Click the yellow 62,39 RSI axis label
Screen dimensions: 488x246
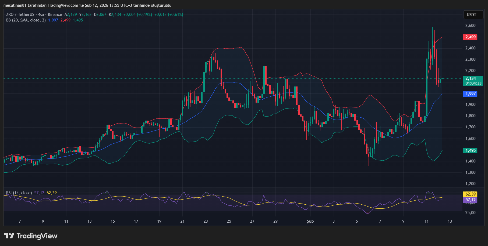[x=471, y=194]
